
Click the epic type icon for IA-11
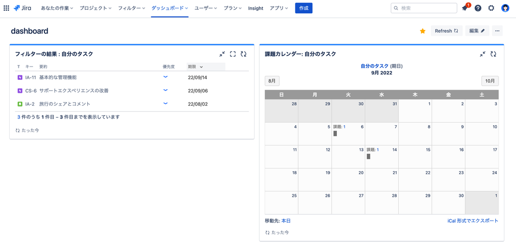pyautogui.click(x=20, y=77)
